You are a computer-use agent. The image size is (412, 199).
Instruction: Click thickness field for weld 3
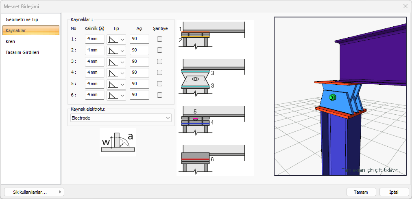(94, 62)
